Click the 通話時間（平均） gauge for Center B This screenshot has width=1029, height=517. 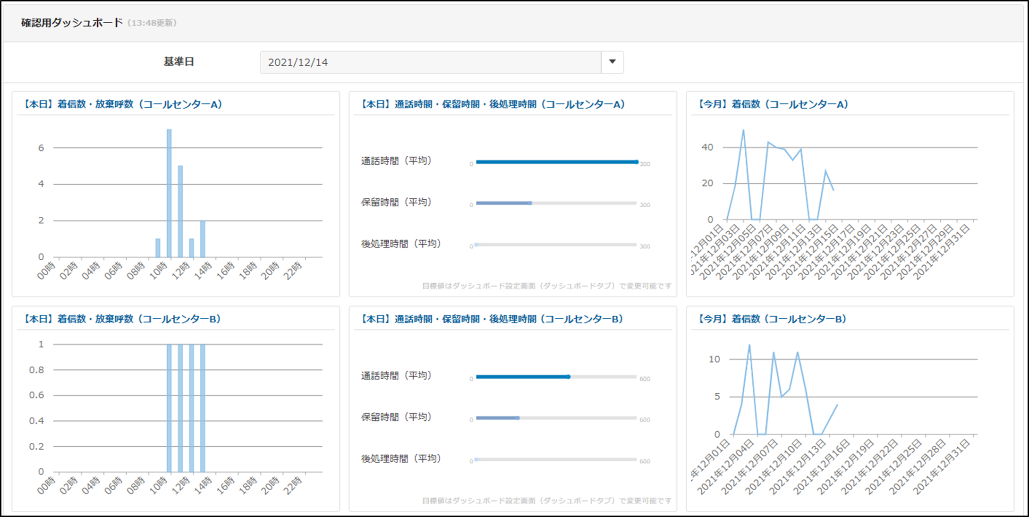[x=556, y=377]
